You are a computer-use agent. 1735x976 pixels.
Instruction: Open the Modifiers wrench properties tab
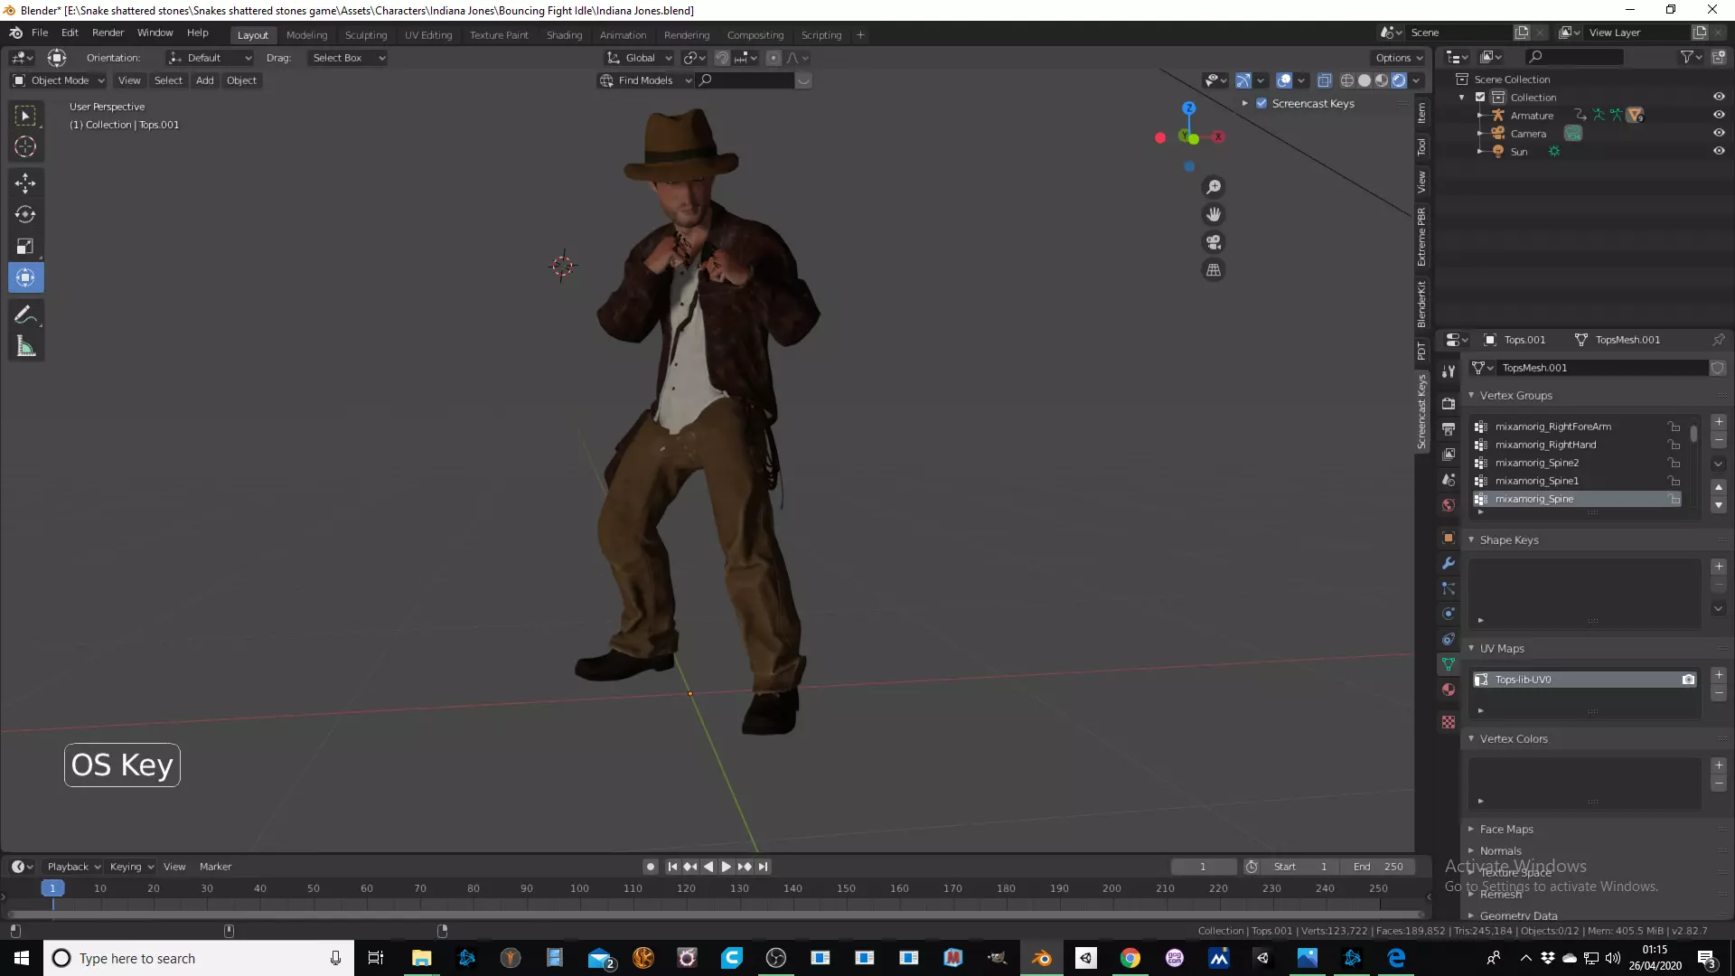[1449, 563]
